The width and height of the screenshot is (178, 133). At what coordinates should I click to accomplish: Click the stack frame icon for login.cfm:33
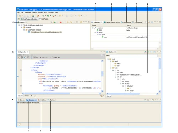tap(29, 32)
